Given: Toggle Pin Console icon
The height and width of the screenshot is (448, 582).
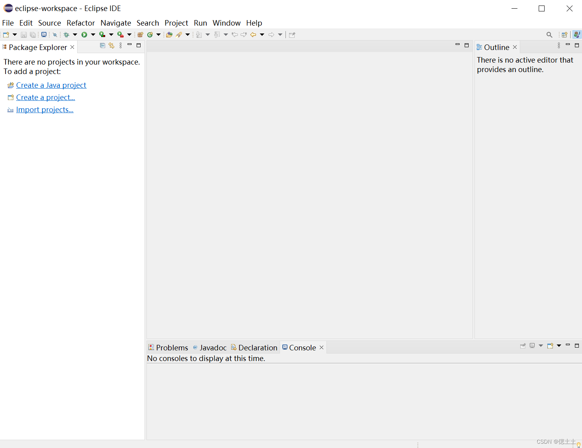Looking at the screenshot, I should pyautogui.click(x=523, y=346).
